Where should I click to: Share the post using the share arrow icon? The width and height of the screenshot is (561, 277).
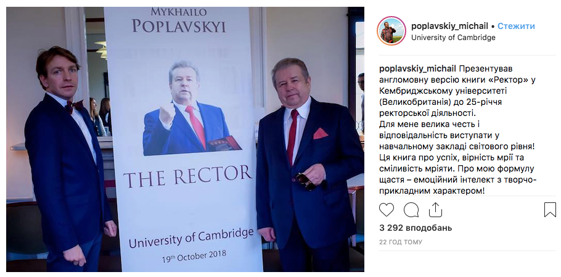(435, 210)
